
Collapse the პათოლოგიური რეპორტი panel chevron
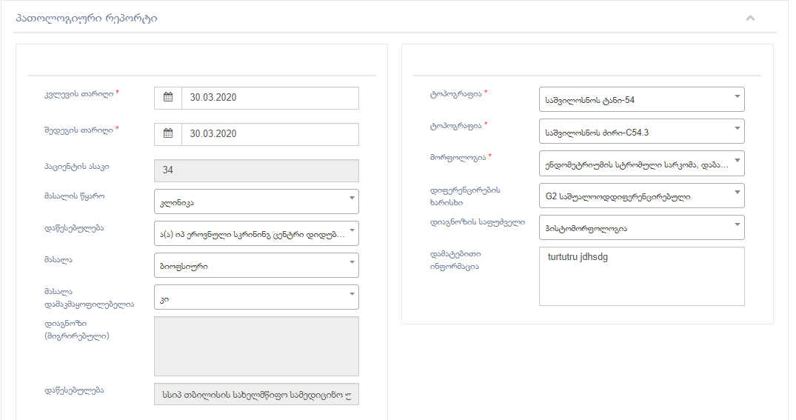[750, 18]
